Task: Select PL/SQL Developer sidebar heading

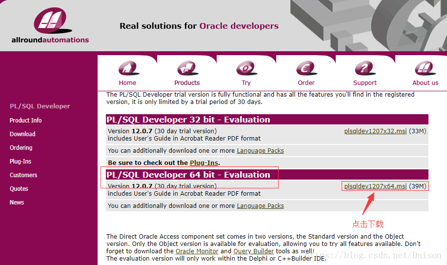Action: coord(40,106)
